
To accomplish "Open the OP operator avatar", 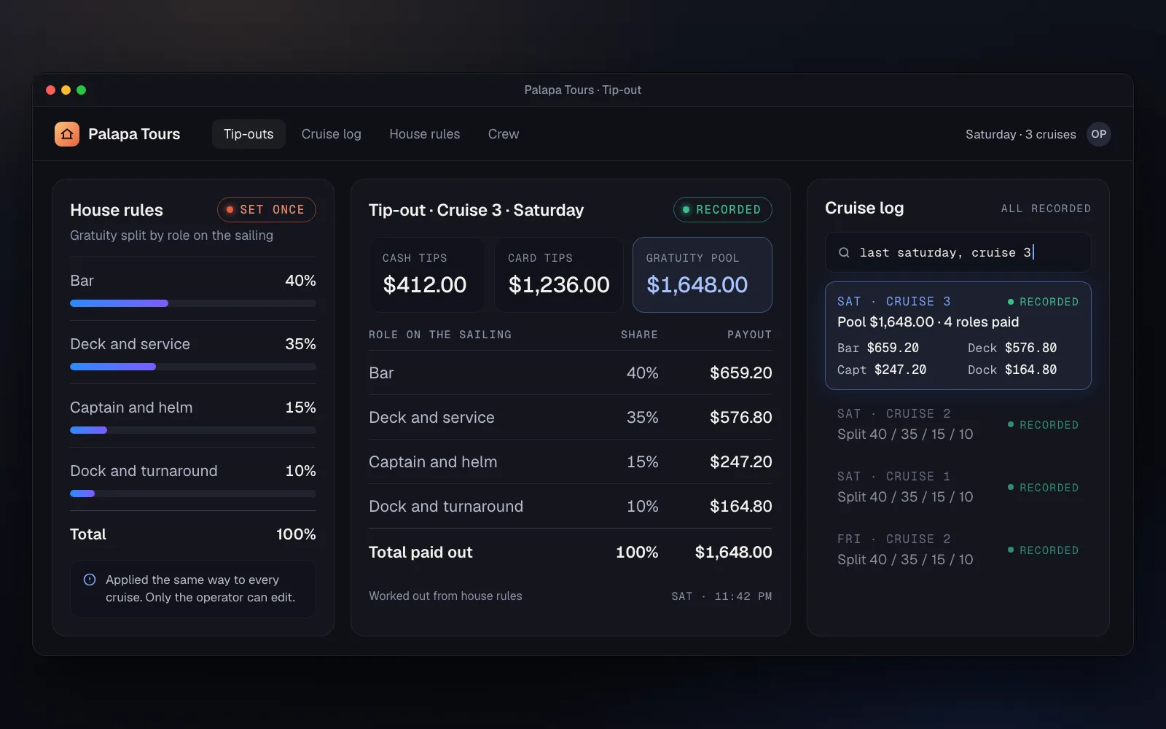I will pos(1099,134).
